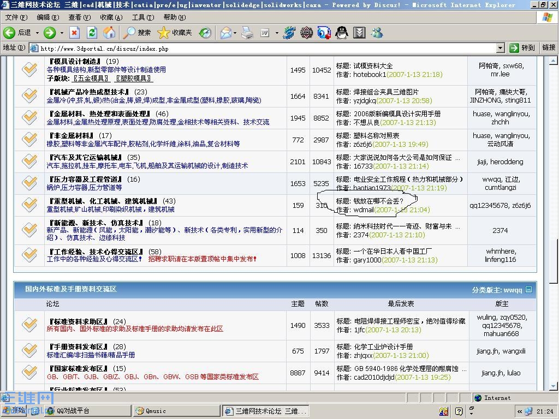Click forum status icon for 压力容器及工程管道
The image size is (559, 419).
click(x=29, y=183)
